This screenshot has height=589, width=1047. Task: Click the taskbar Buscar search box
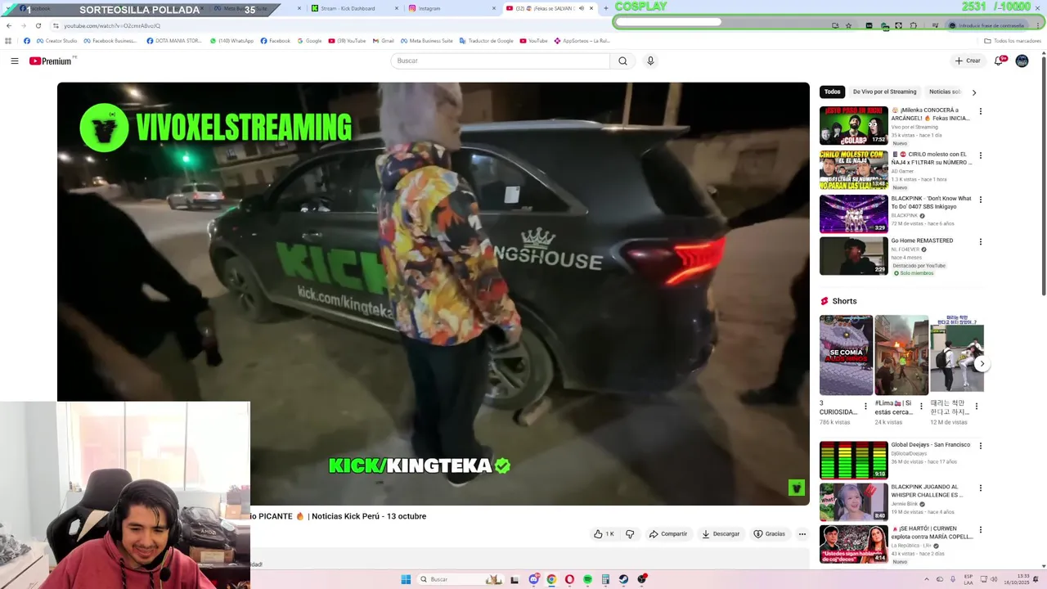click(461, 579)
